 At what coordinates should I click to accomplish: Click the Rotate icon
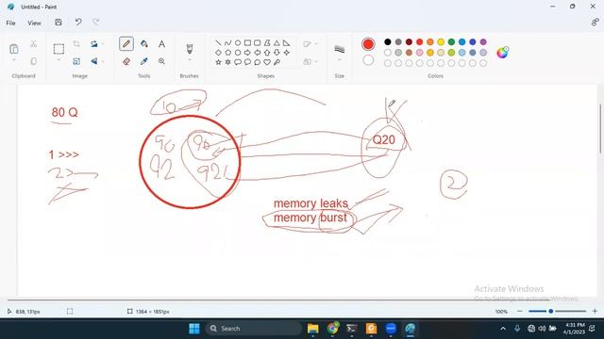point(94,44)
